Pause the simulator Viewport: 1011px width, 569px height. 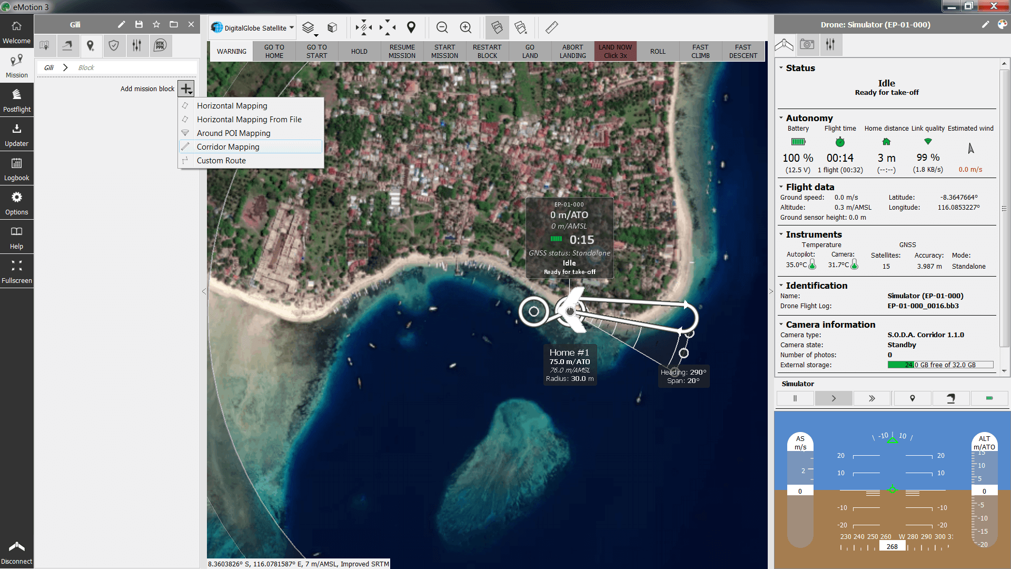pos(795,398)
